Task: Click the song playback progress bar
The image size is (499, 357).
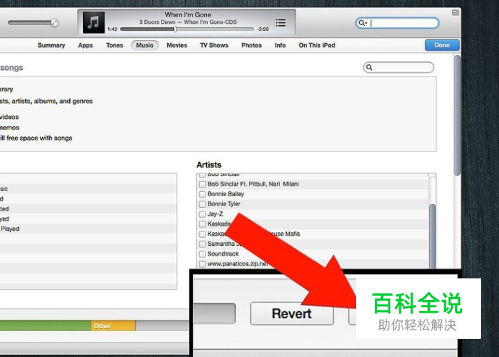Action: (187, 30)
